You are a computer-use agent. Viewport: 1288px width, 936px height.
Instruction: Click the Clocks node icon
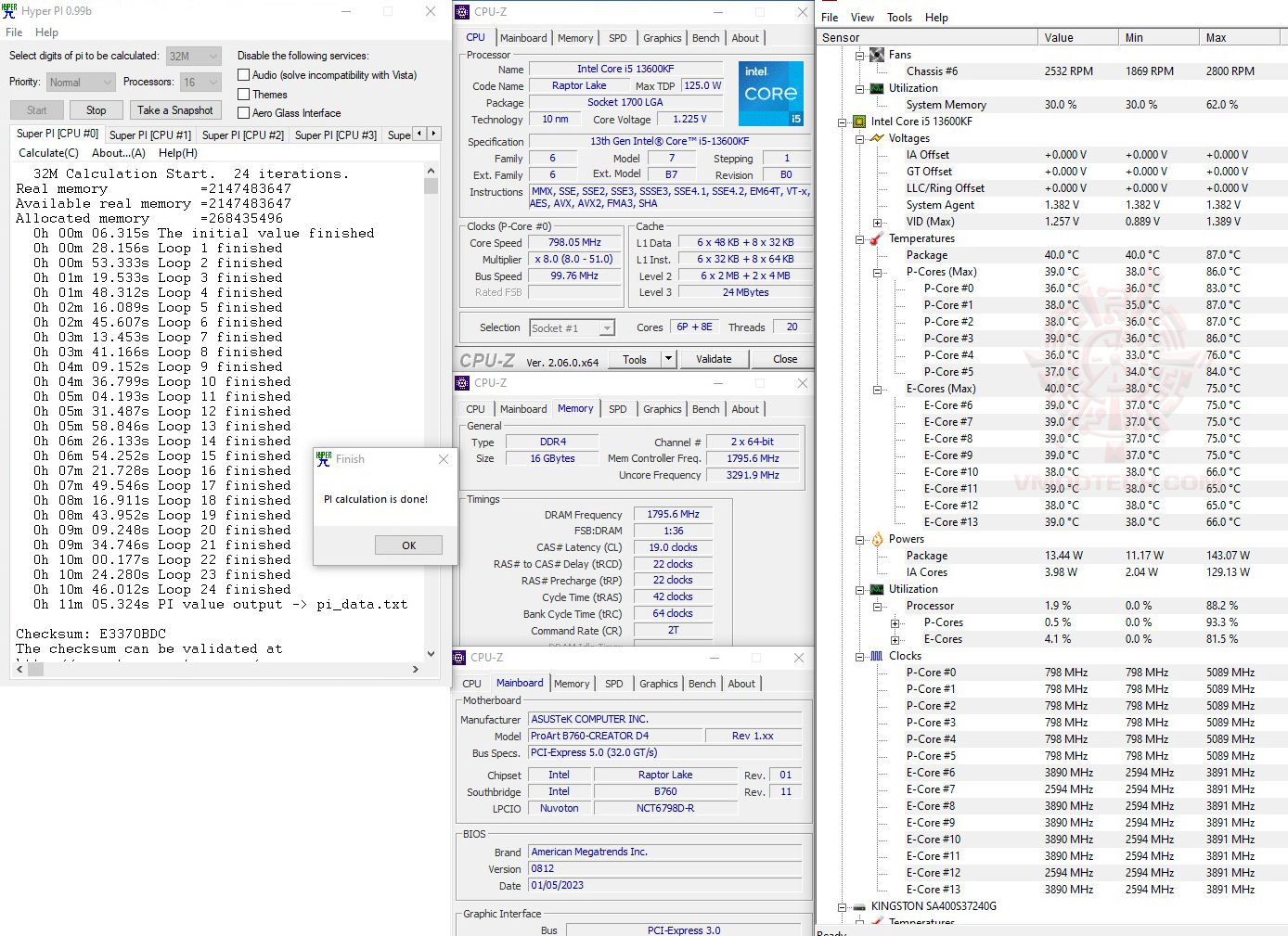coord(877,656)
